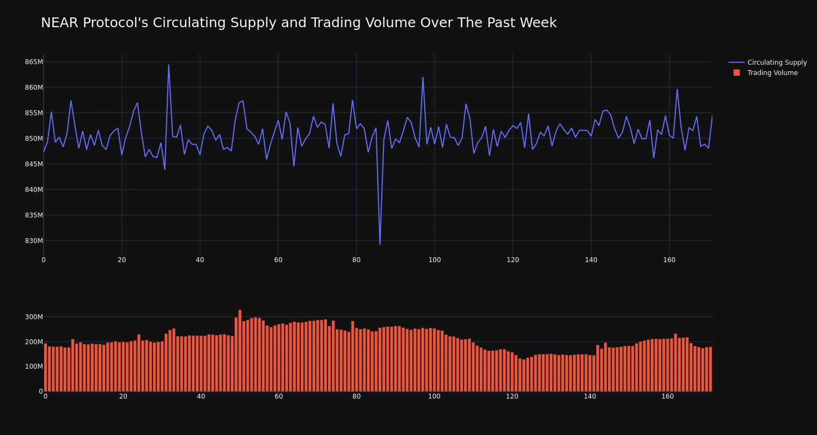Click the 40 tick on volume x-axis
817x435 pixels.
coord(201,397)
